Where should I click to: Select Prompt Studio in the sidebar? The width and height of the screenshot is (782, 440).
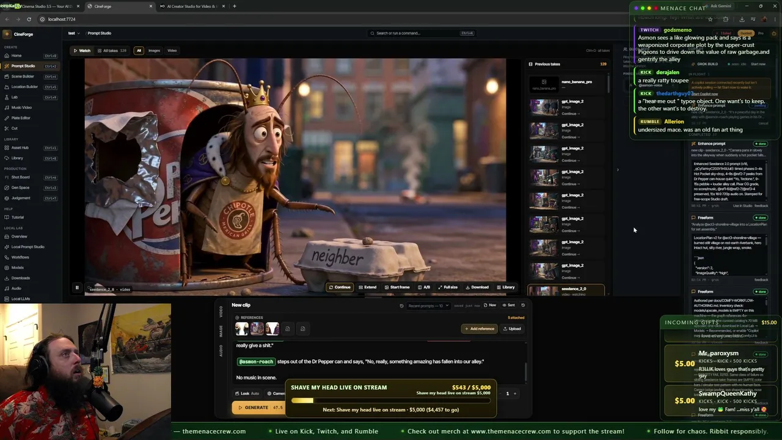[31, 66]
